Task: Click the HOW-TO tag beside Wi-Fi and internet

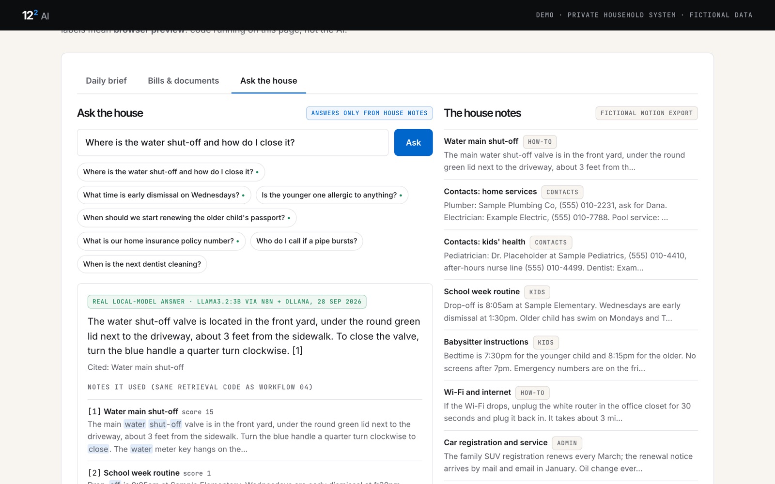Action: point(532,393)
